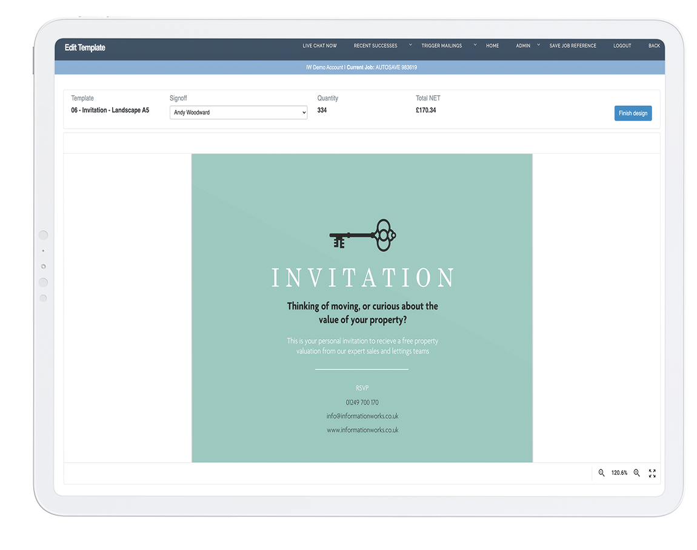This screenshot has height=550, width=697.
Task: Select the INVITATION heading text
Action: tap(362, 278)
